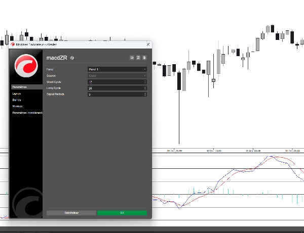Switch to the Lignes tab
Image resolution: width=304 pixels, height=233 pixels.
[x=17, y=94]
